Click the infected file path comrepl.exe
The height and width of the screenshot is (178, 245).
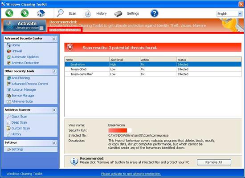point(138,135)
